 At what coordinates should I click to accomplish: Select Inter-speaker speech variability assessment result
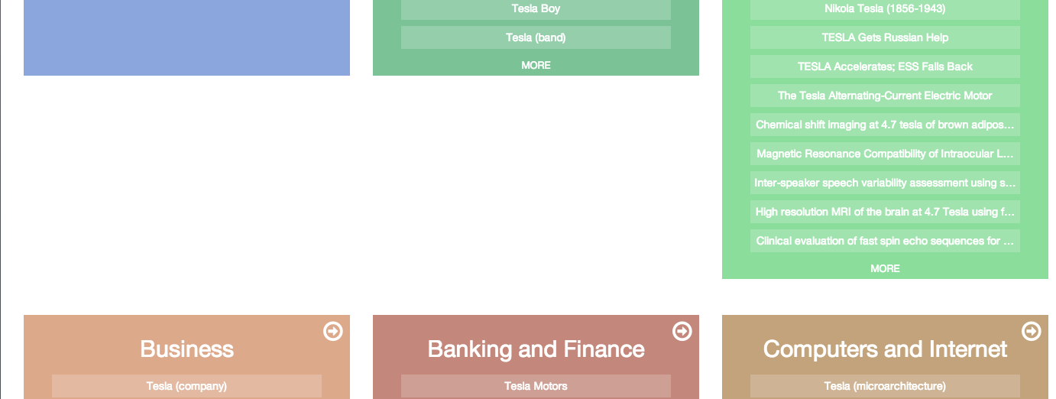click(885, 183)
